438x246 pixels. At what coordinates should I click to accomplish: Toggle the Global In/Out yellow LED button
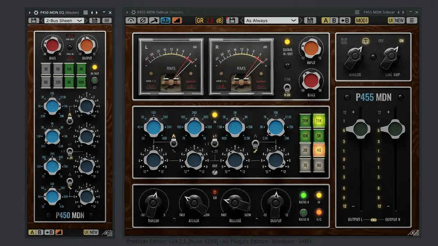[x=287, y=42]
